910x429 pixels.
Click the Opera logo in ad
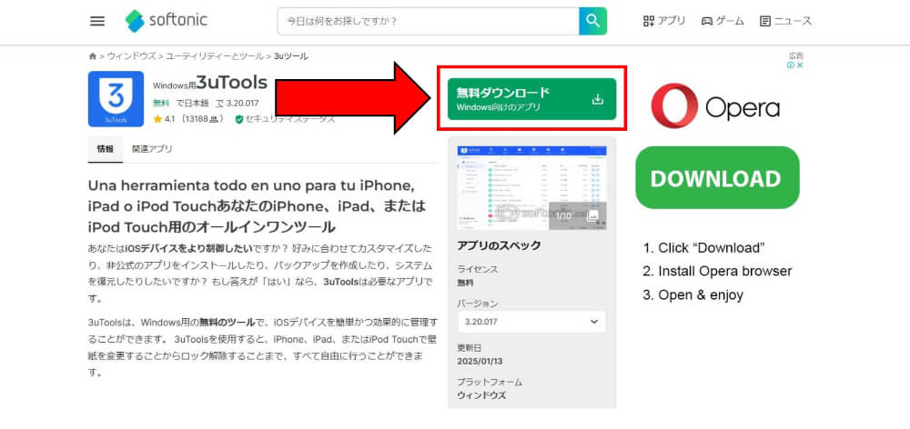pos(715,106)
